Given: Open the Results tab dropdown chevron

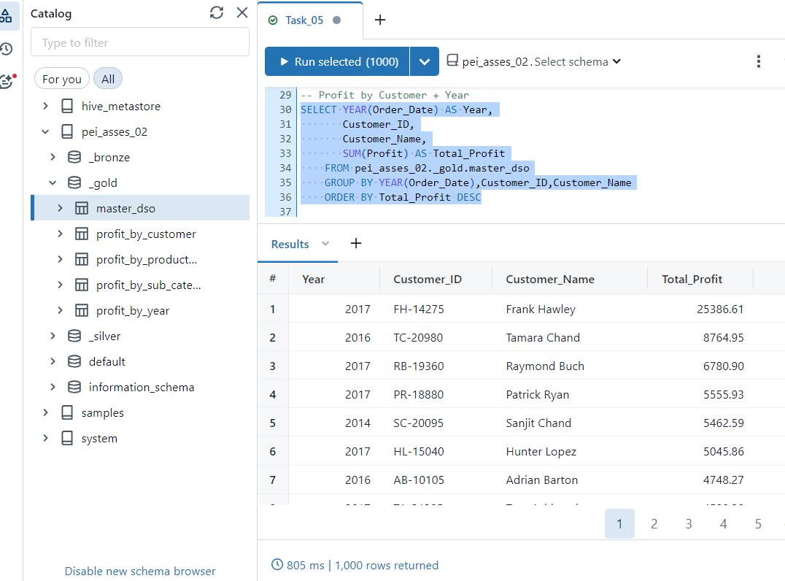Looking at the screenshot, I should pos(325,243).
